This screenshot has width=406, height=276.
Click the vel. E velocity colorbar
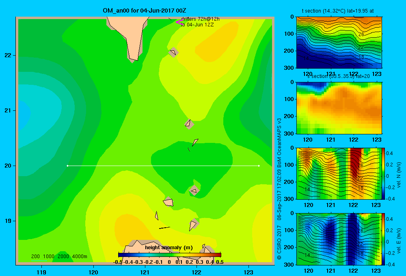coord(384,239)
